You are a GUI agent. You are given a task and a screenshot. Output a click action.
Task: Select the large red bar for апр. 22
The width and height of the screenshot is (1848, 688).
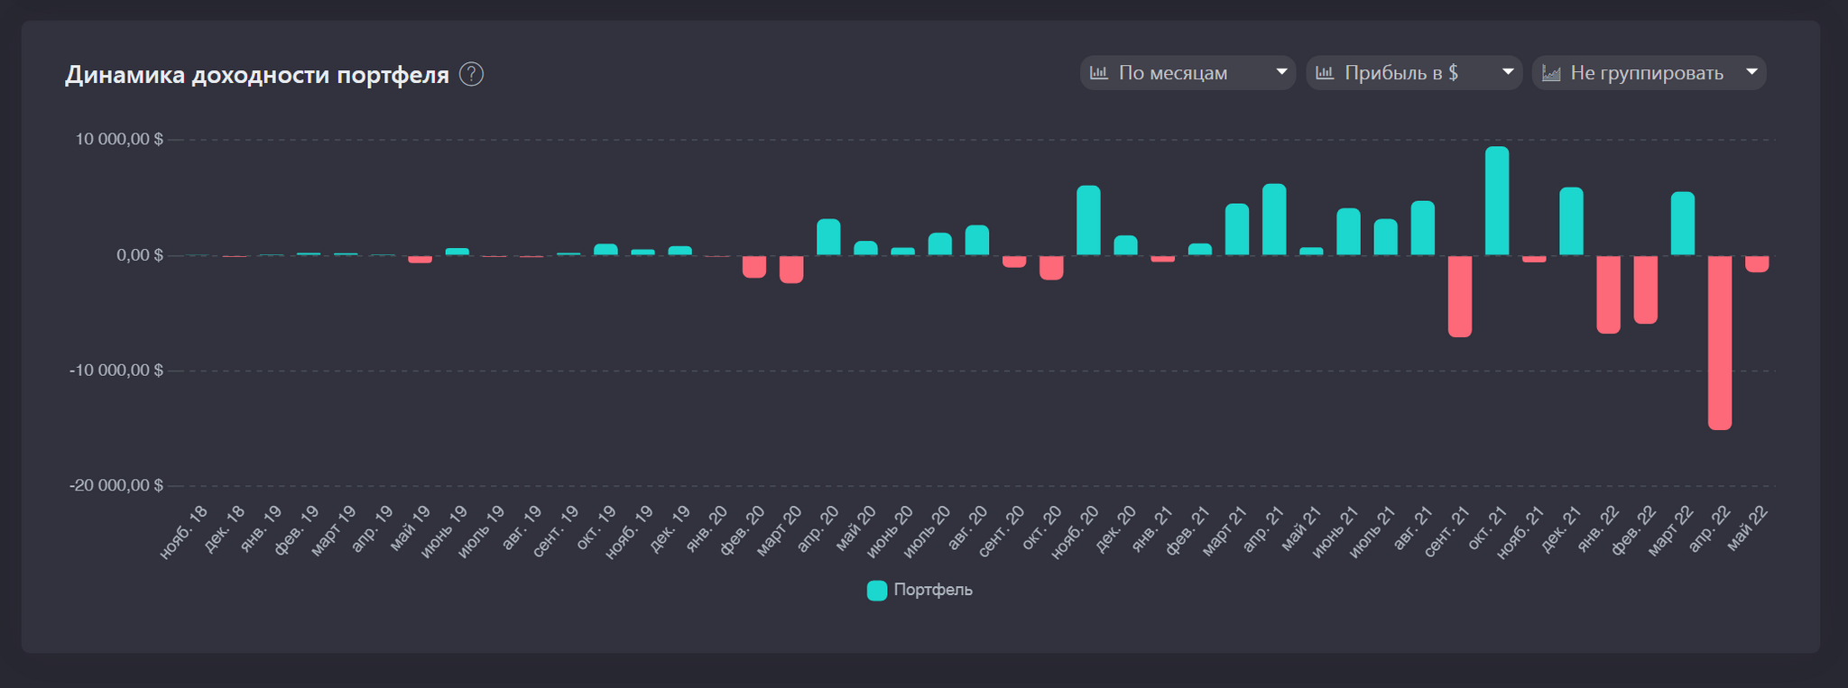pyautogui.click(x=1720, y=343)
